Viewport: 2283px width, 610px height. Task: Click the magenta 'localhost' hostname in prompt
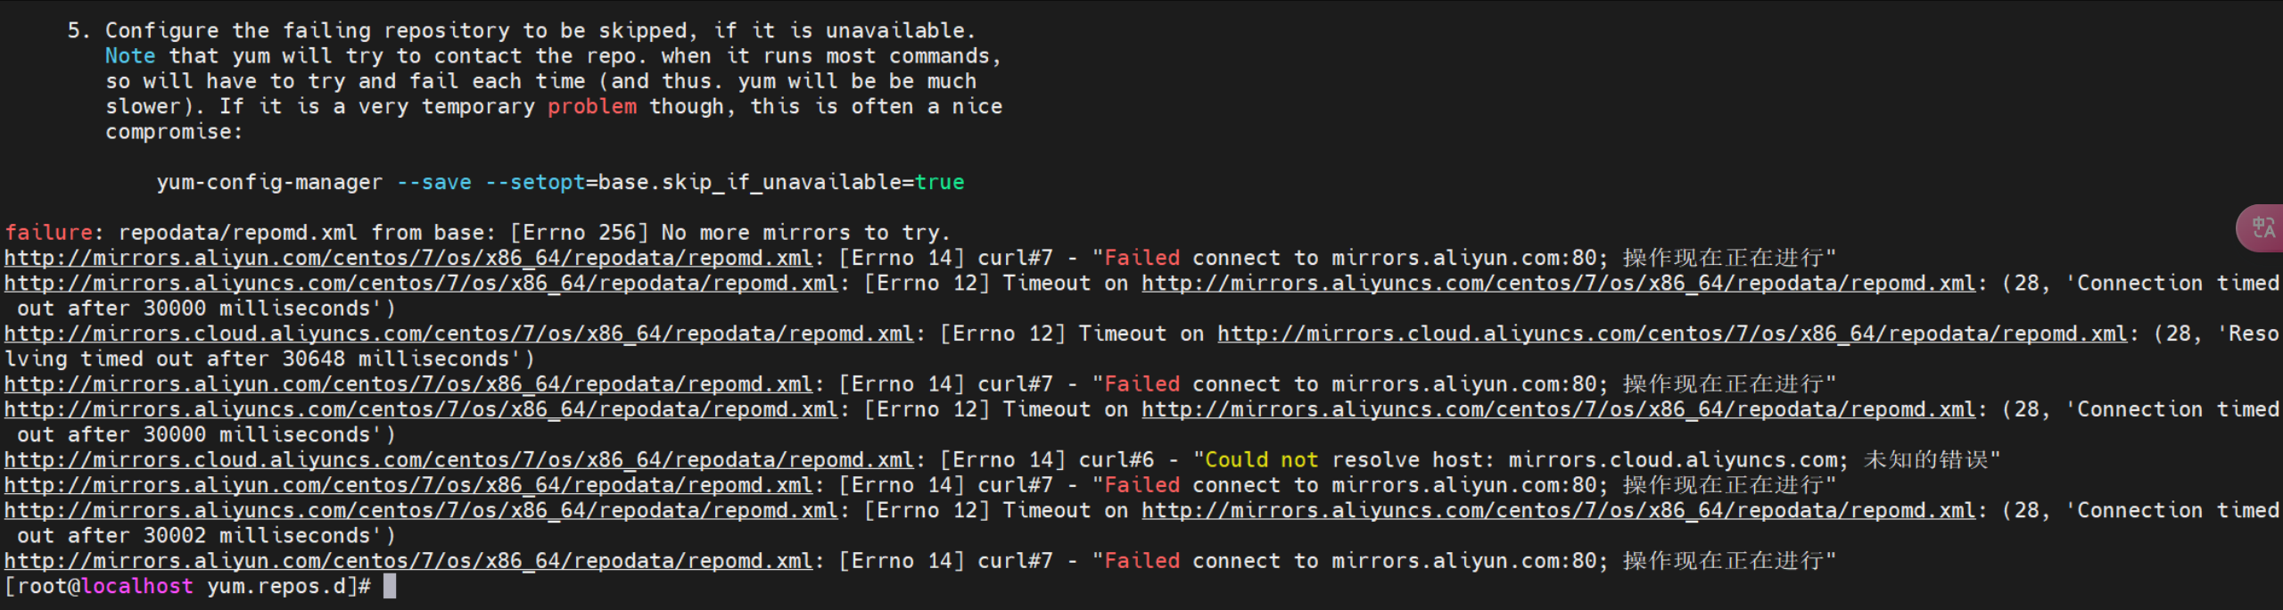click(x=137, y=586)
